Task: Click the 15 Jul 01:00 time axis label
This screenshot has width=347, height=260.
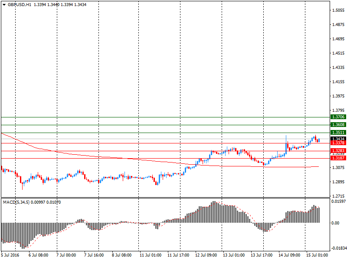Action: [x=317, y=255]
